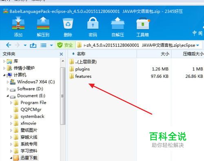Select 库 in the folder tree
Screen dimensions: 204x161
pos(16,61)
